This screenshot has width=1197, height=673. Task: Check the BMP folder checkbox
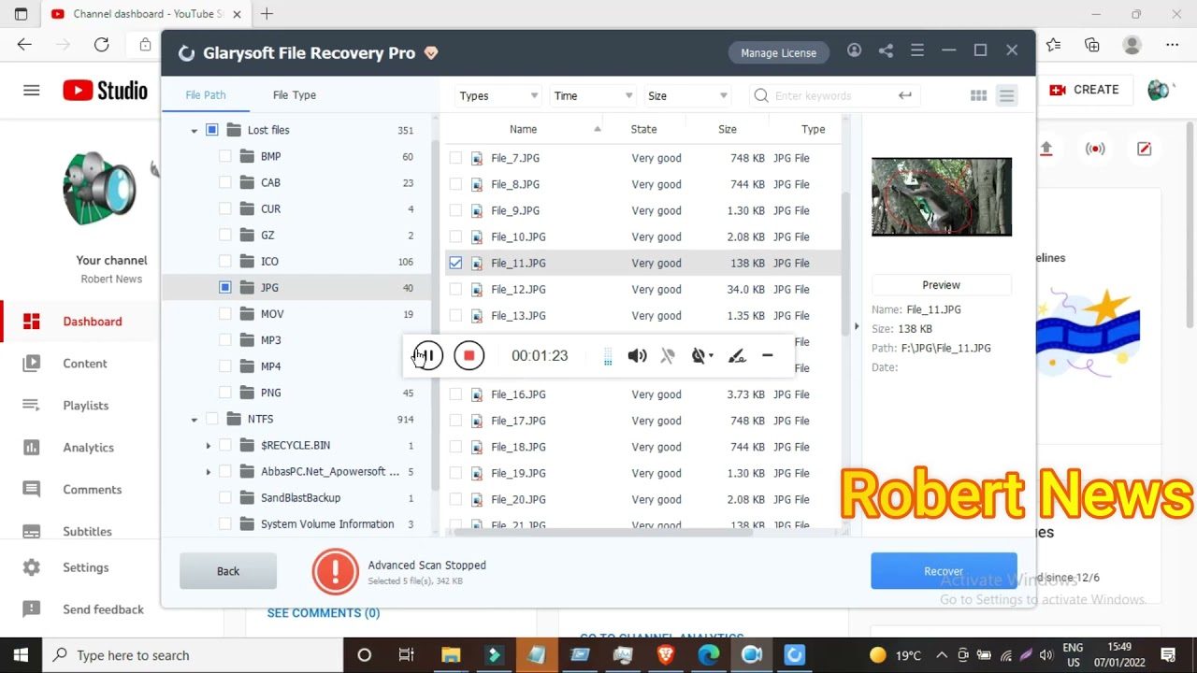(x=224, y=156)
